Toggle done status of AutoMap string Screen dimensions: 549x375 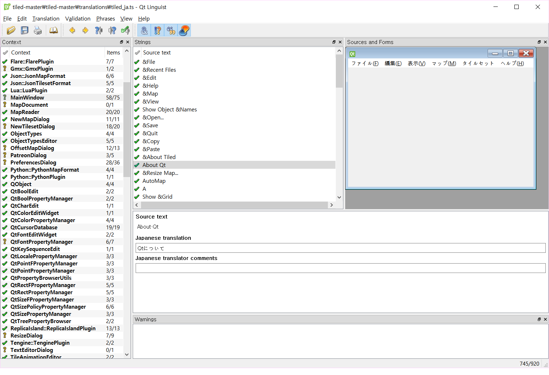point(137,181)
